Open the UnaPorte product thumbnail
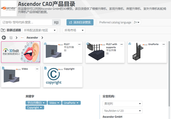The image size is (171, 119). tap(138, 51)
